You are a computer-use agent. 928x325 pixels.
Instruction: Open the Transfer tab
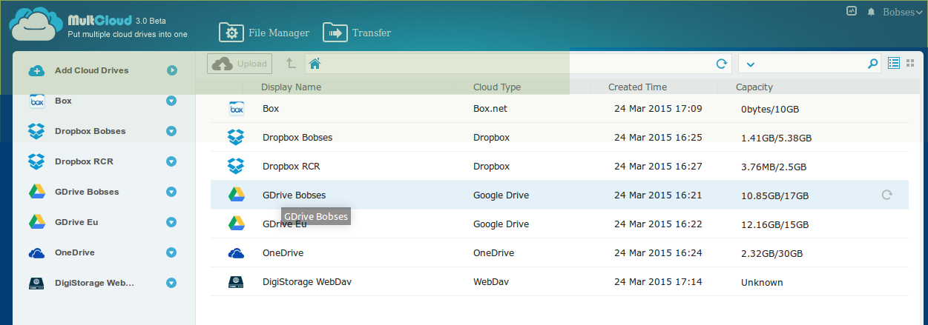(x=357, y=33)
